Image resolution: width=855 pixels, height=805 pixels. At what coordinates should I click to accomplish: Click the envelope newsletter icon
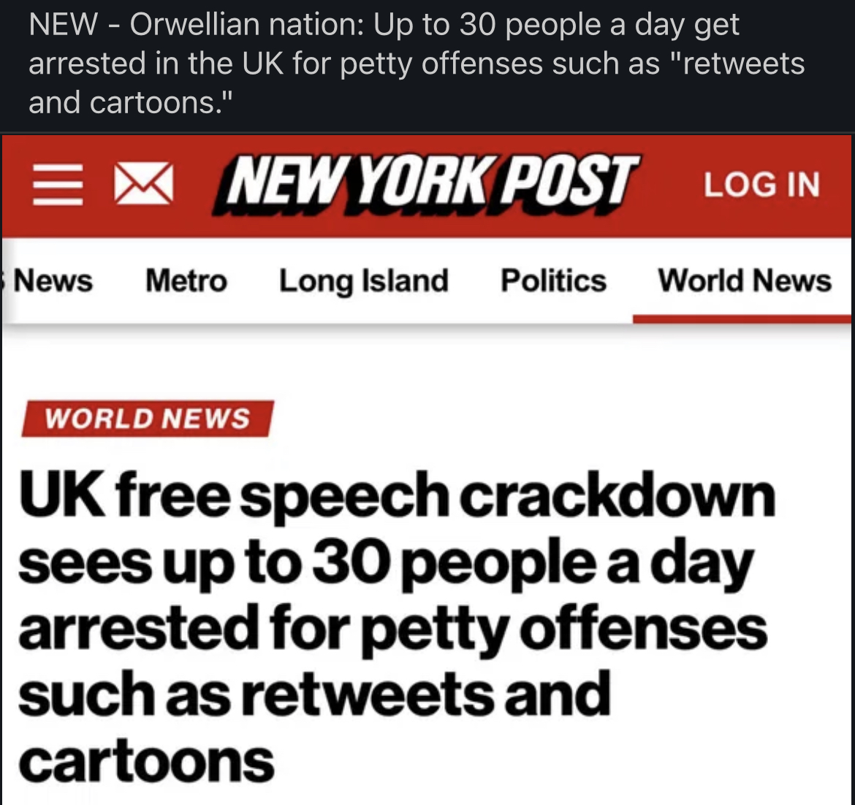[143, 183]
